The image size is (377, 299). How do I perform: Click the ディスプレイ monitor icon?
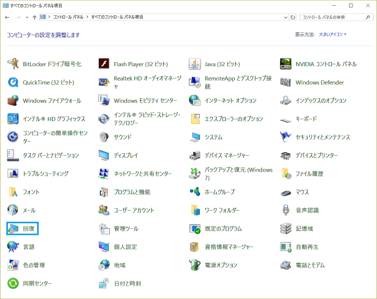(104, 156)
